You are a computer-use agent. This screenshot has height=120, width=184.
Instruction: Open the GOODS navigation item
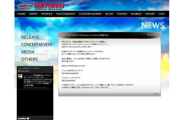(122, 14)
